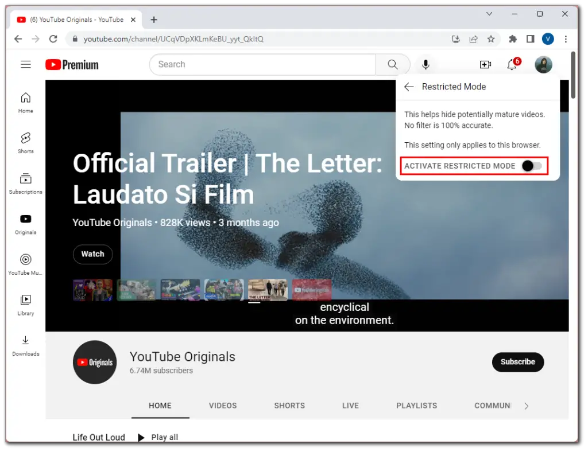Click browser back arrow
This screenshot has height=452, width=588.
coord(18,39)
